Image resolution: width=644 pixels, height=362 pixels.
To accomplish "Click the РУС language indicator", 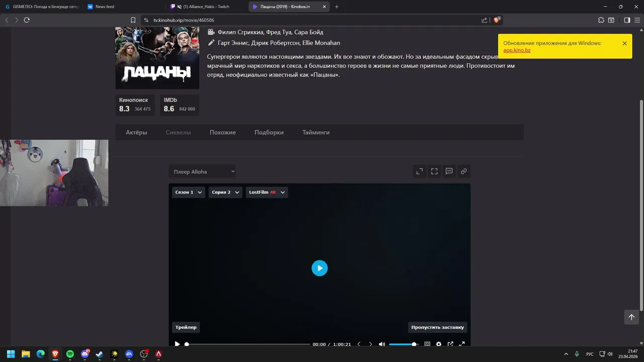I will pos(590,354).
